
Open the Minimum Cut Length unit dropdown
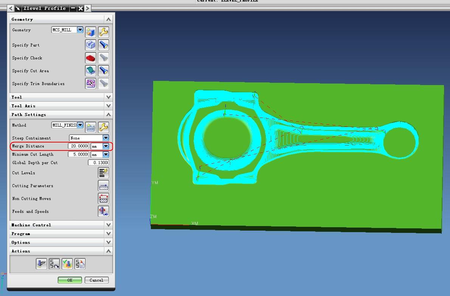click(x=106, y=154)
